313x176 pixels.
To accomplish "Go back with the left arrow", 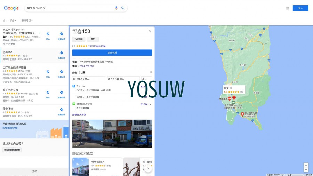I will [x=5, y=21].
